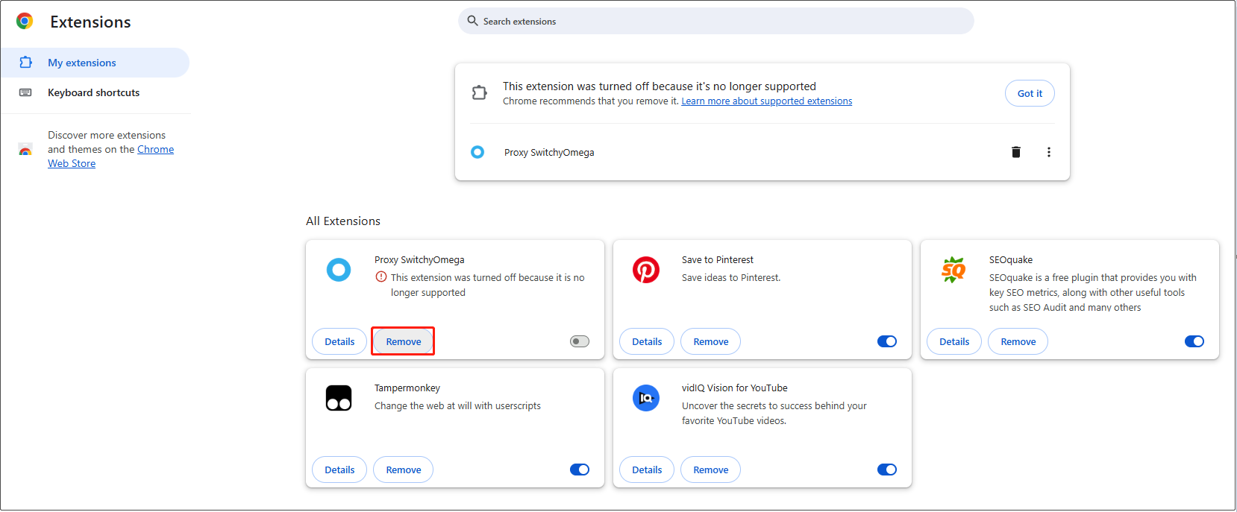
Task: Click the red warning icon on the SwitchyOmega card
Action: 381,276
